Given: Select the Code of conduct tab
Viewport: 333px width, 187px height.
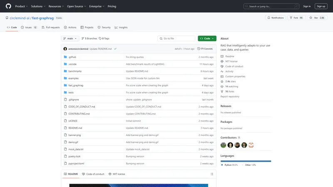Looking at the screenshot, I should tap(93, 174).
